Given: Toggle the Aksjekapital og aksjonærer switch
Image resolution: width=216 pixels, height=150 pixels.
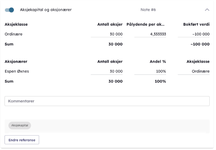Looking at the screenshot, I should point(9,10).
